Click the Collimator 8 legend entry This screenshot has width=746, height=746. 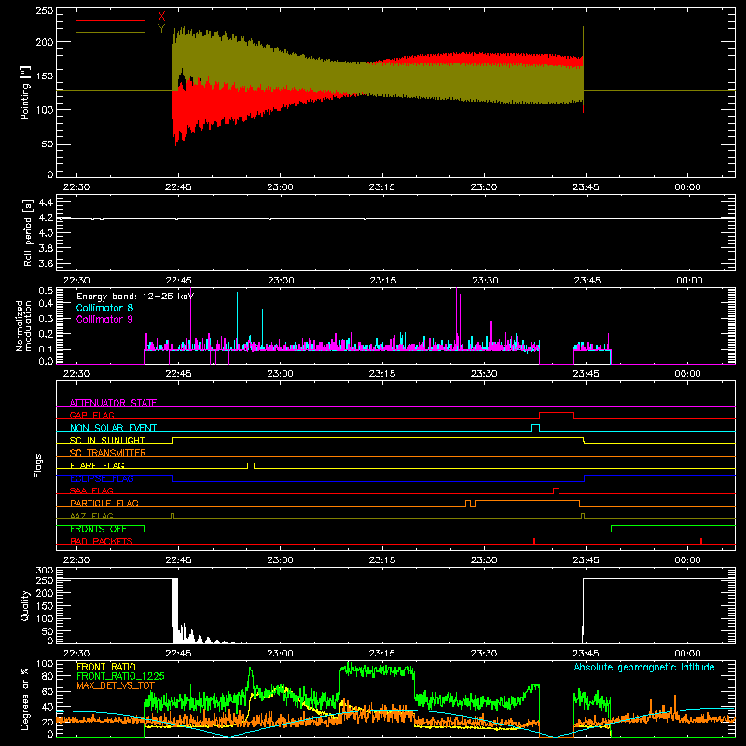[x=104, y=308]
